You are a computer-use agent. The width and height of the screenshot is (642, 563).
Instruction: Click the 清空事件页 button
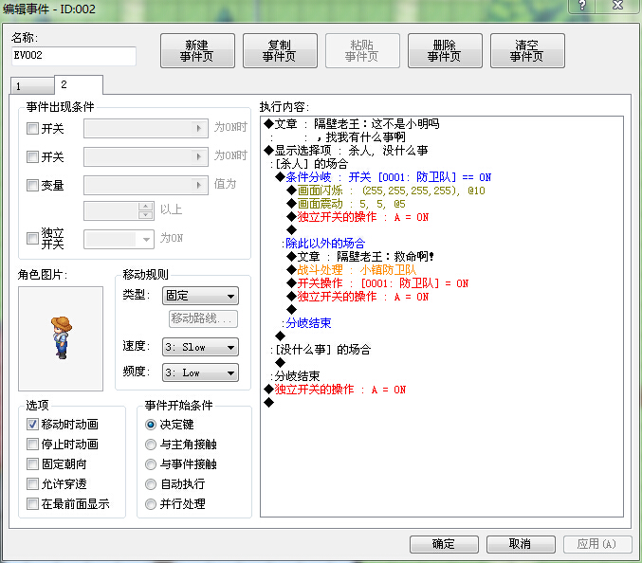pos(527,51)
